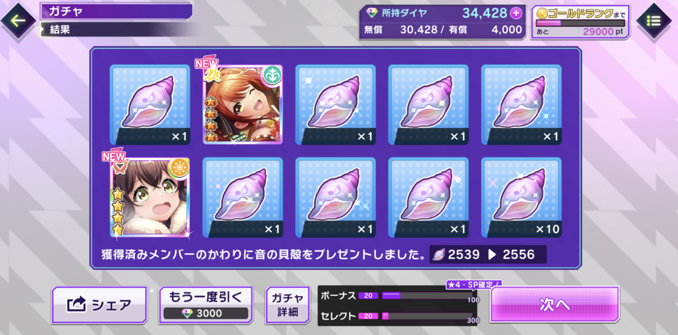678x335 pixels.
Task: Draw again with もう一度引く 3000 button
Action: tap(205, 305)
